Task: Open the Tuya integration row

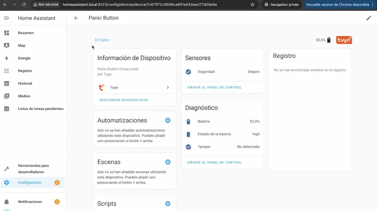Action: 135,87
